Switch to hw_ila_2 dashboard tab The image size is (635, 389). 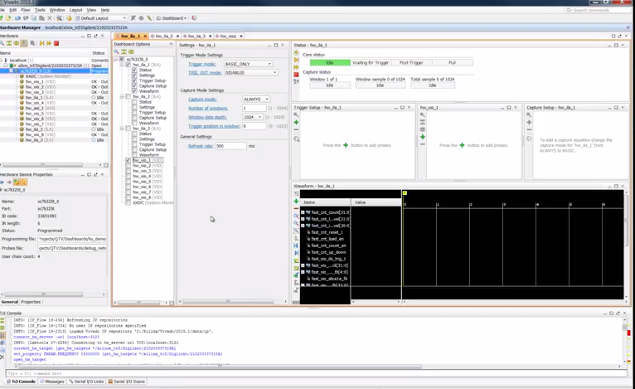point(164,36)
